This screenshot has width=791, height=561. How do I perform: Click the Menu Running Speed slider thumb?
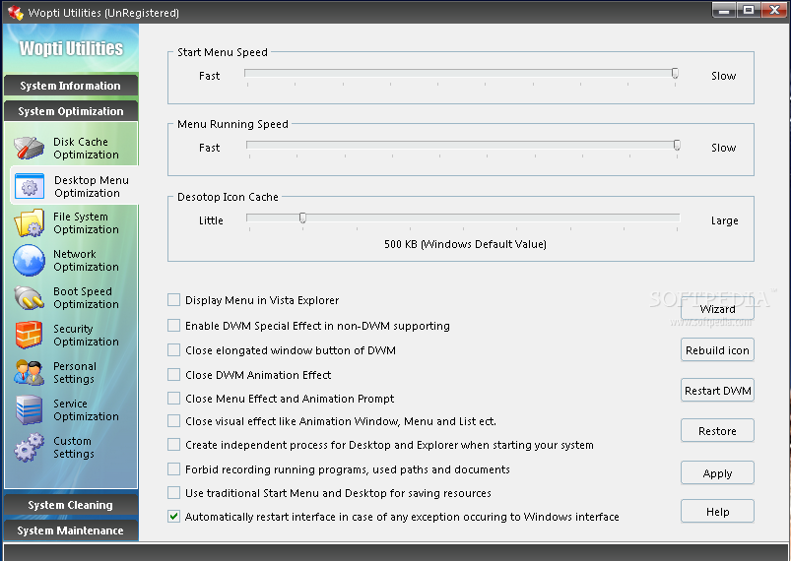coord(677,145)
